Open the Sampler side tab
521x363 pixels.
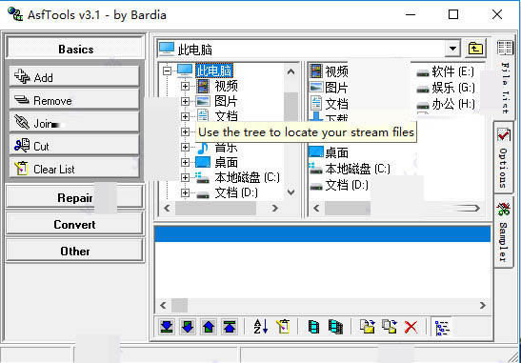pyautogui.click(x=504, y=232)
